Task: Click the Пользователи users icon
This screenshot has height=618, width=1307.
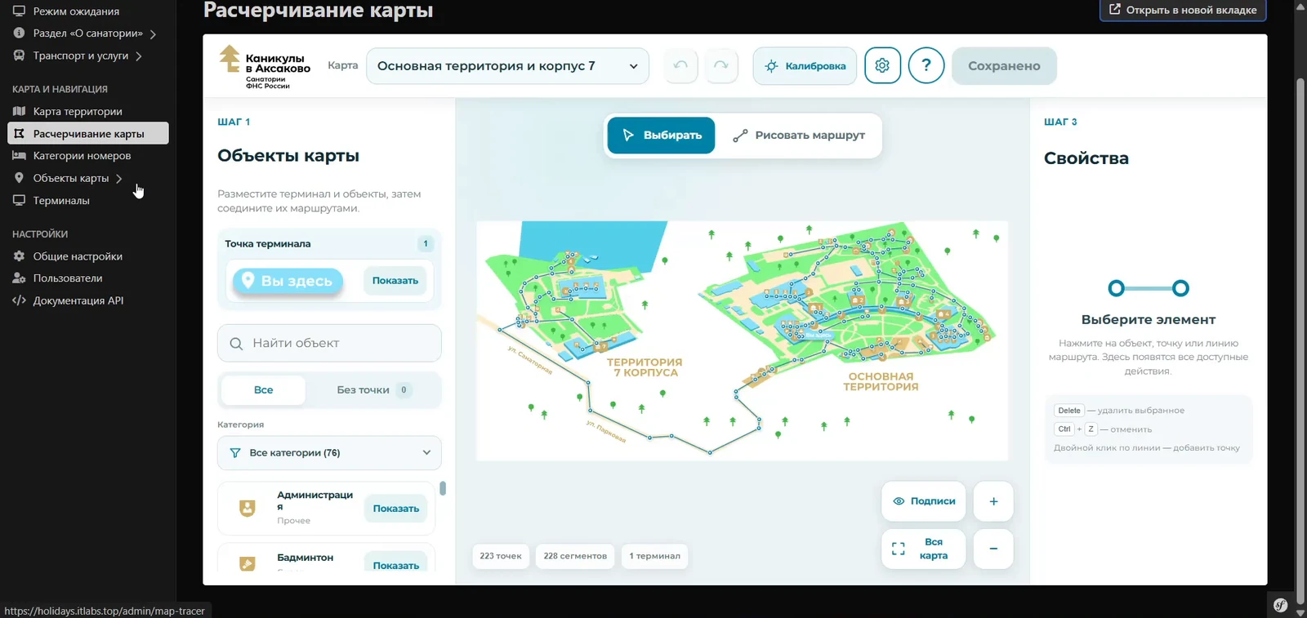Action: [x=19, y=278]
